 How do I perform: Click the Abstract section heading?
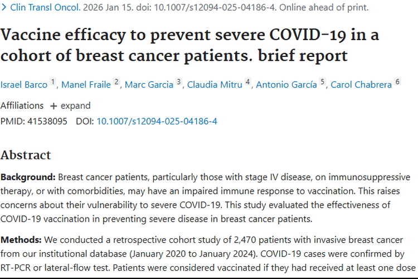point(26,155)
